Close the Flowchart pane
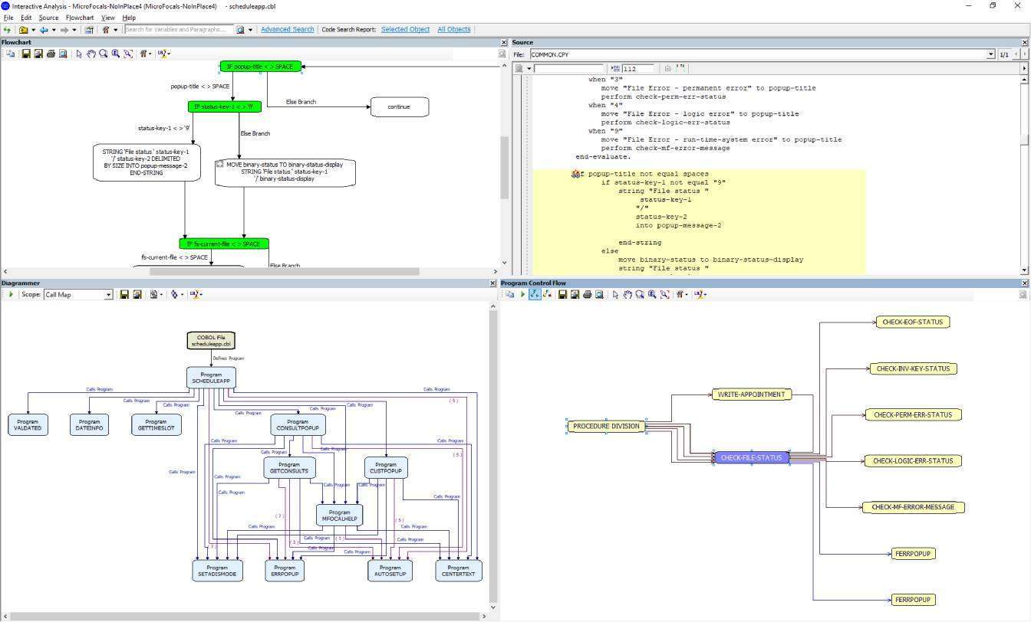 [x=504, y=42]
